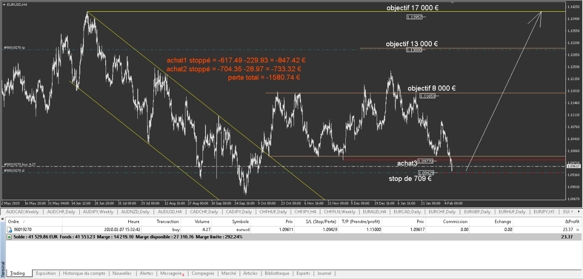Click the green balance icon next to Solde
The height and width of the screenshot is (279, 583).
[x=10, y=236]
